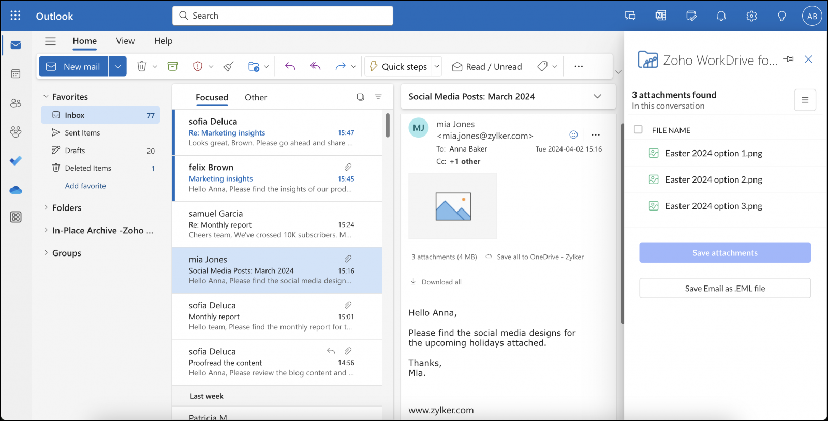Click the Add favorite link
The width and height of the screenshot is (828, 421).
point(85,186)
